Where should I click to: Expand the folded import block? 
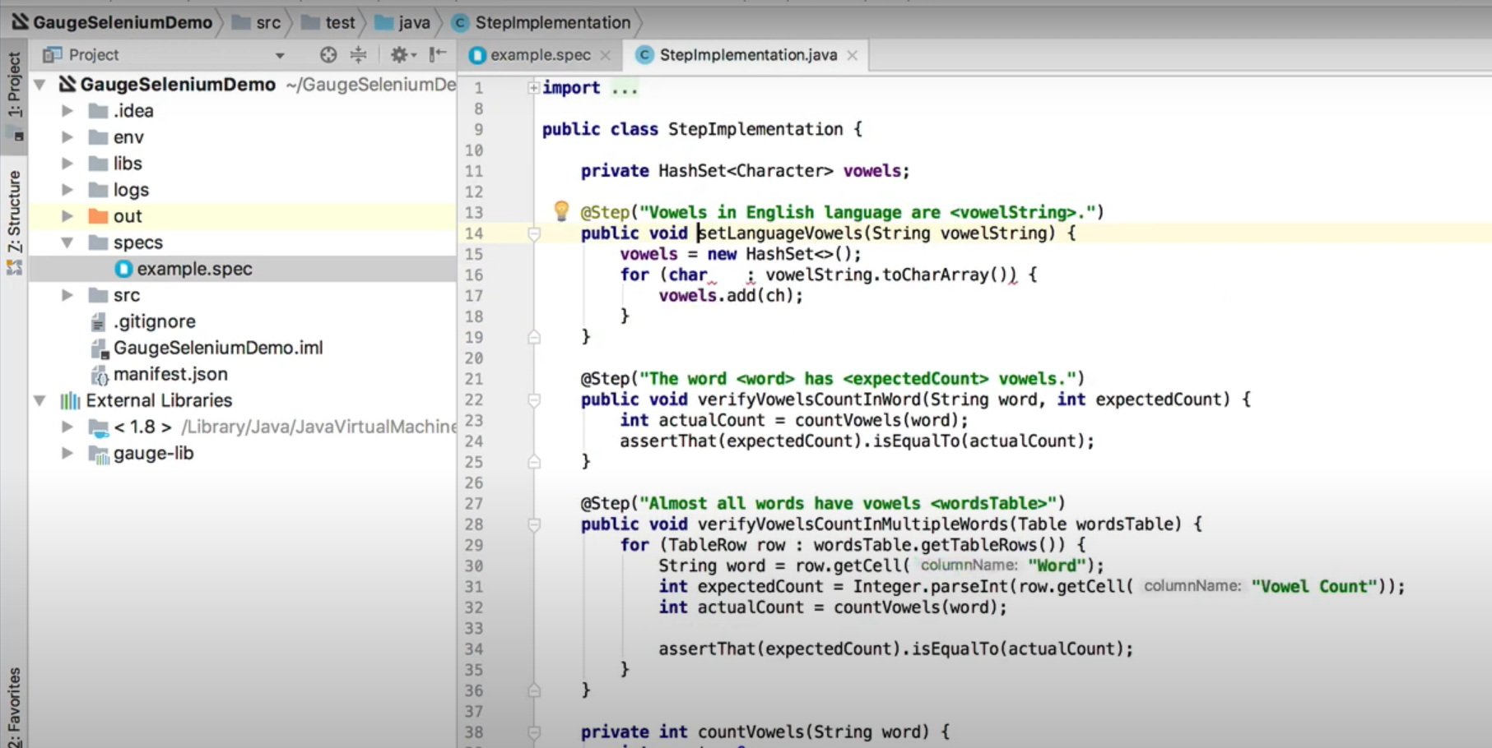(533, 88)
